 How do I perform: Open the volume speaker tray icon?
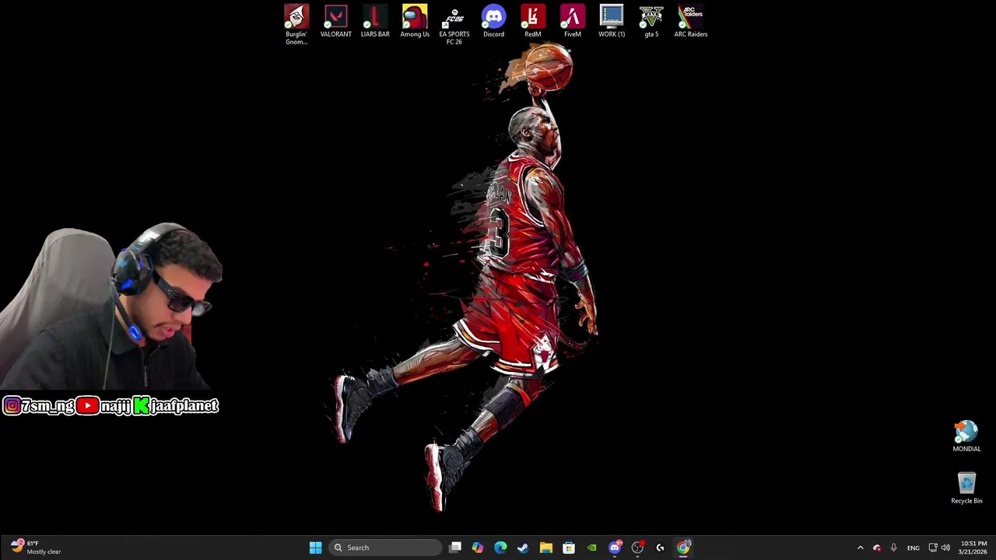(x=945, y=548)
